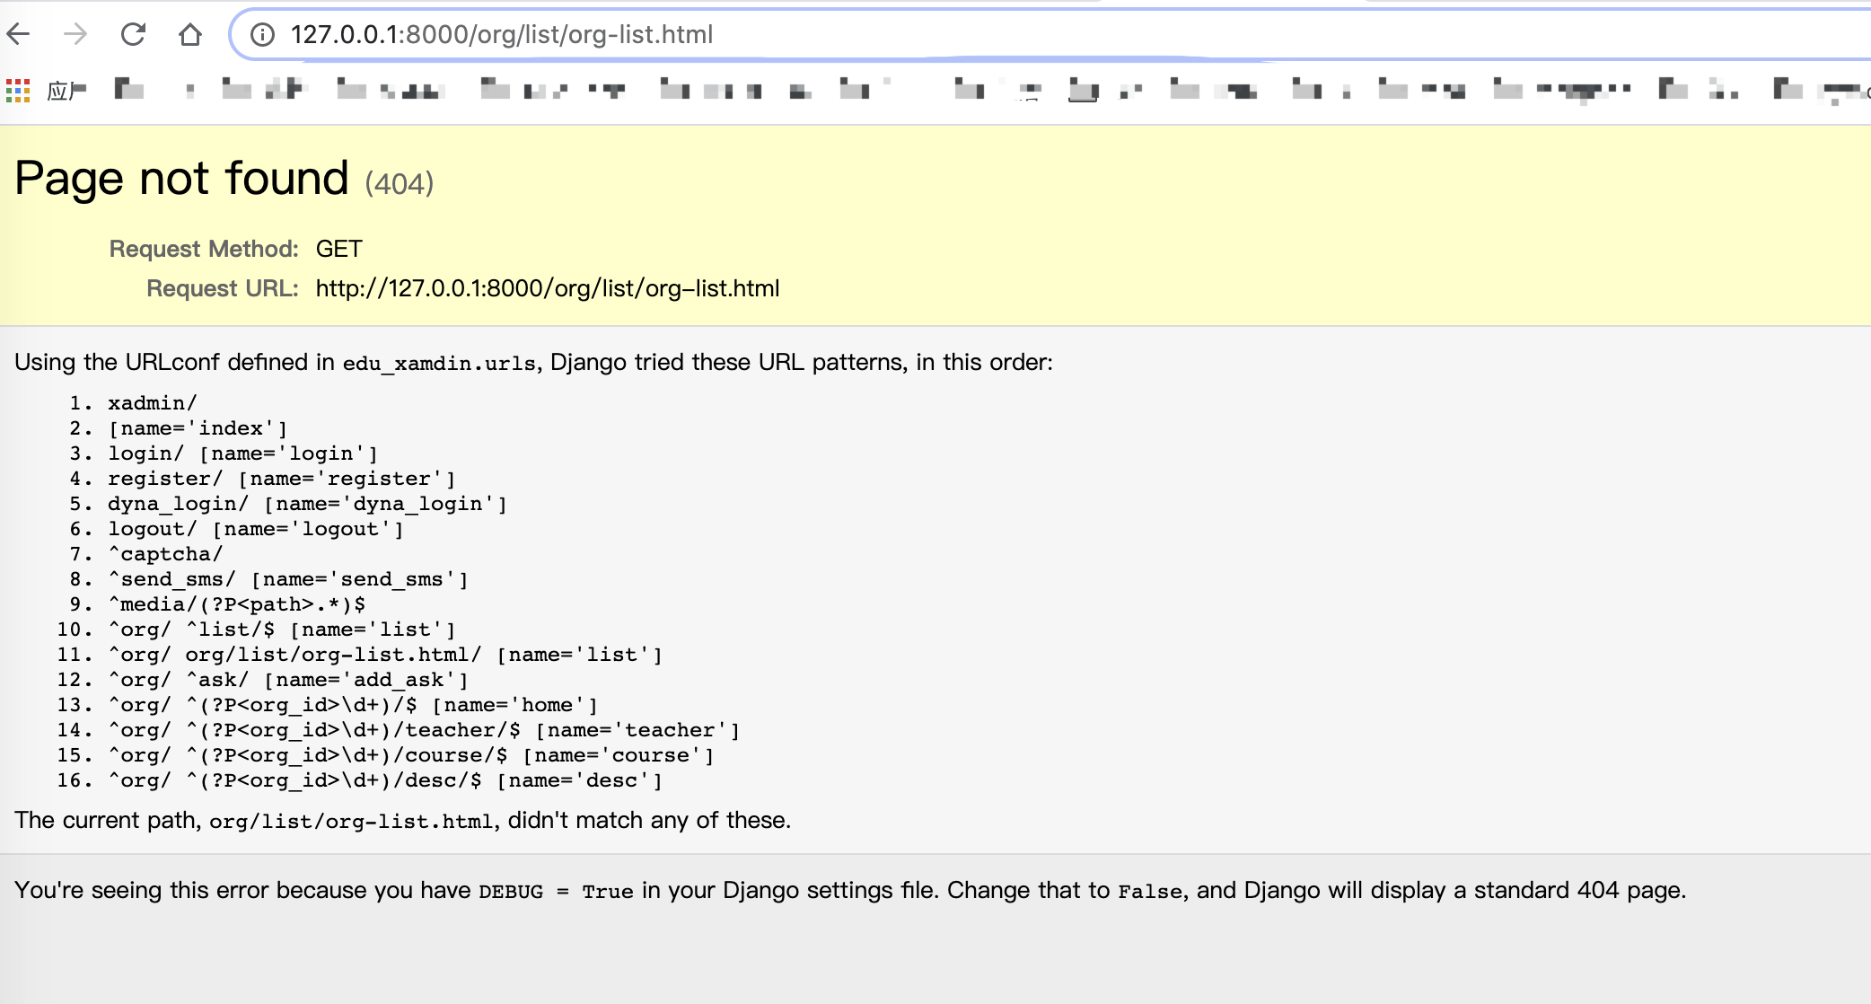Image resolution: width=1871 pixels, height=1004 pixels.
Task: View site information icon in address bar
Action: (262, 34)
